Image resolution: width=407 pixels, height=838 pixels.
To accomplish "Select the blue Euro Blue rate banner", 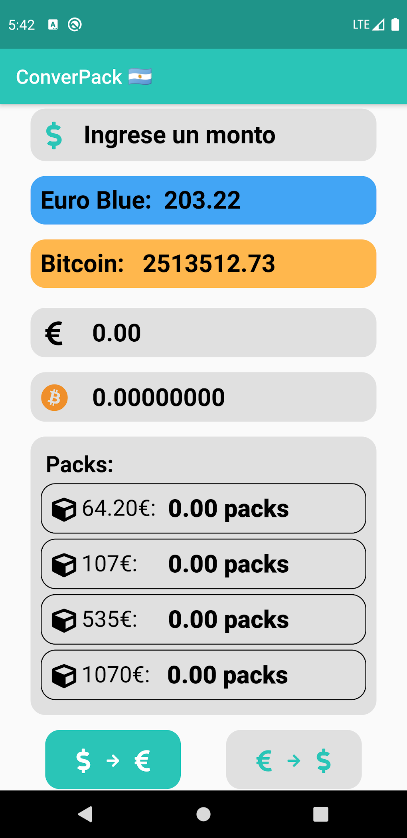I will point(203,200).
